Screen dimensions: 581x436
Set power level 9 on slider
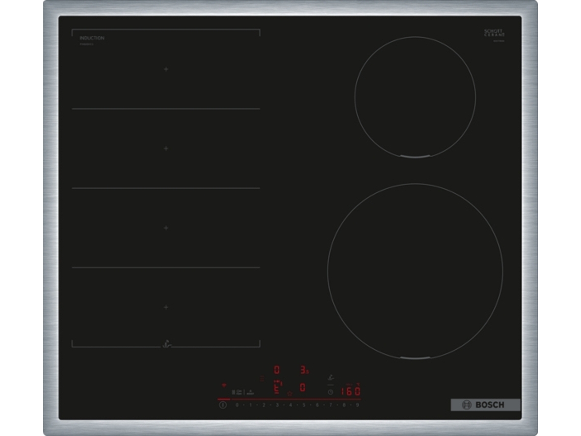[x=358, y=405]
